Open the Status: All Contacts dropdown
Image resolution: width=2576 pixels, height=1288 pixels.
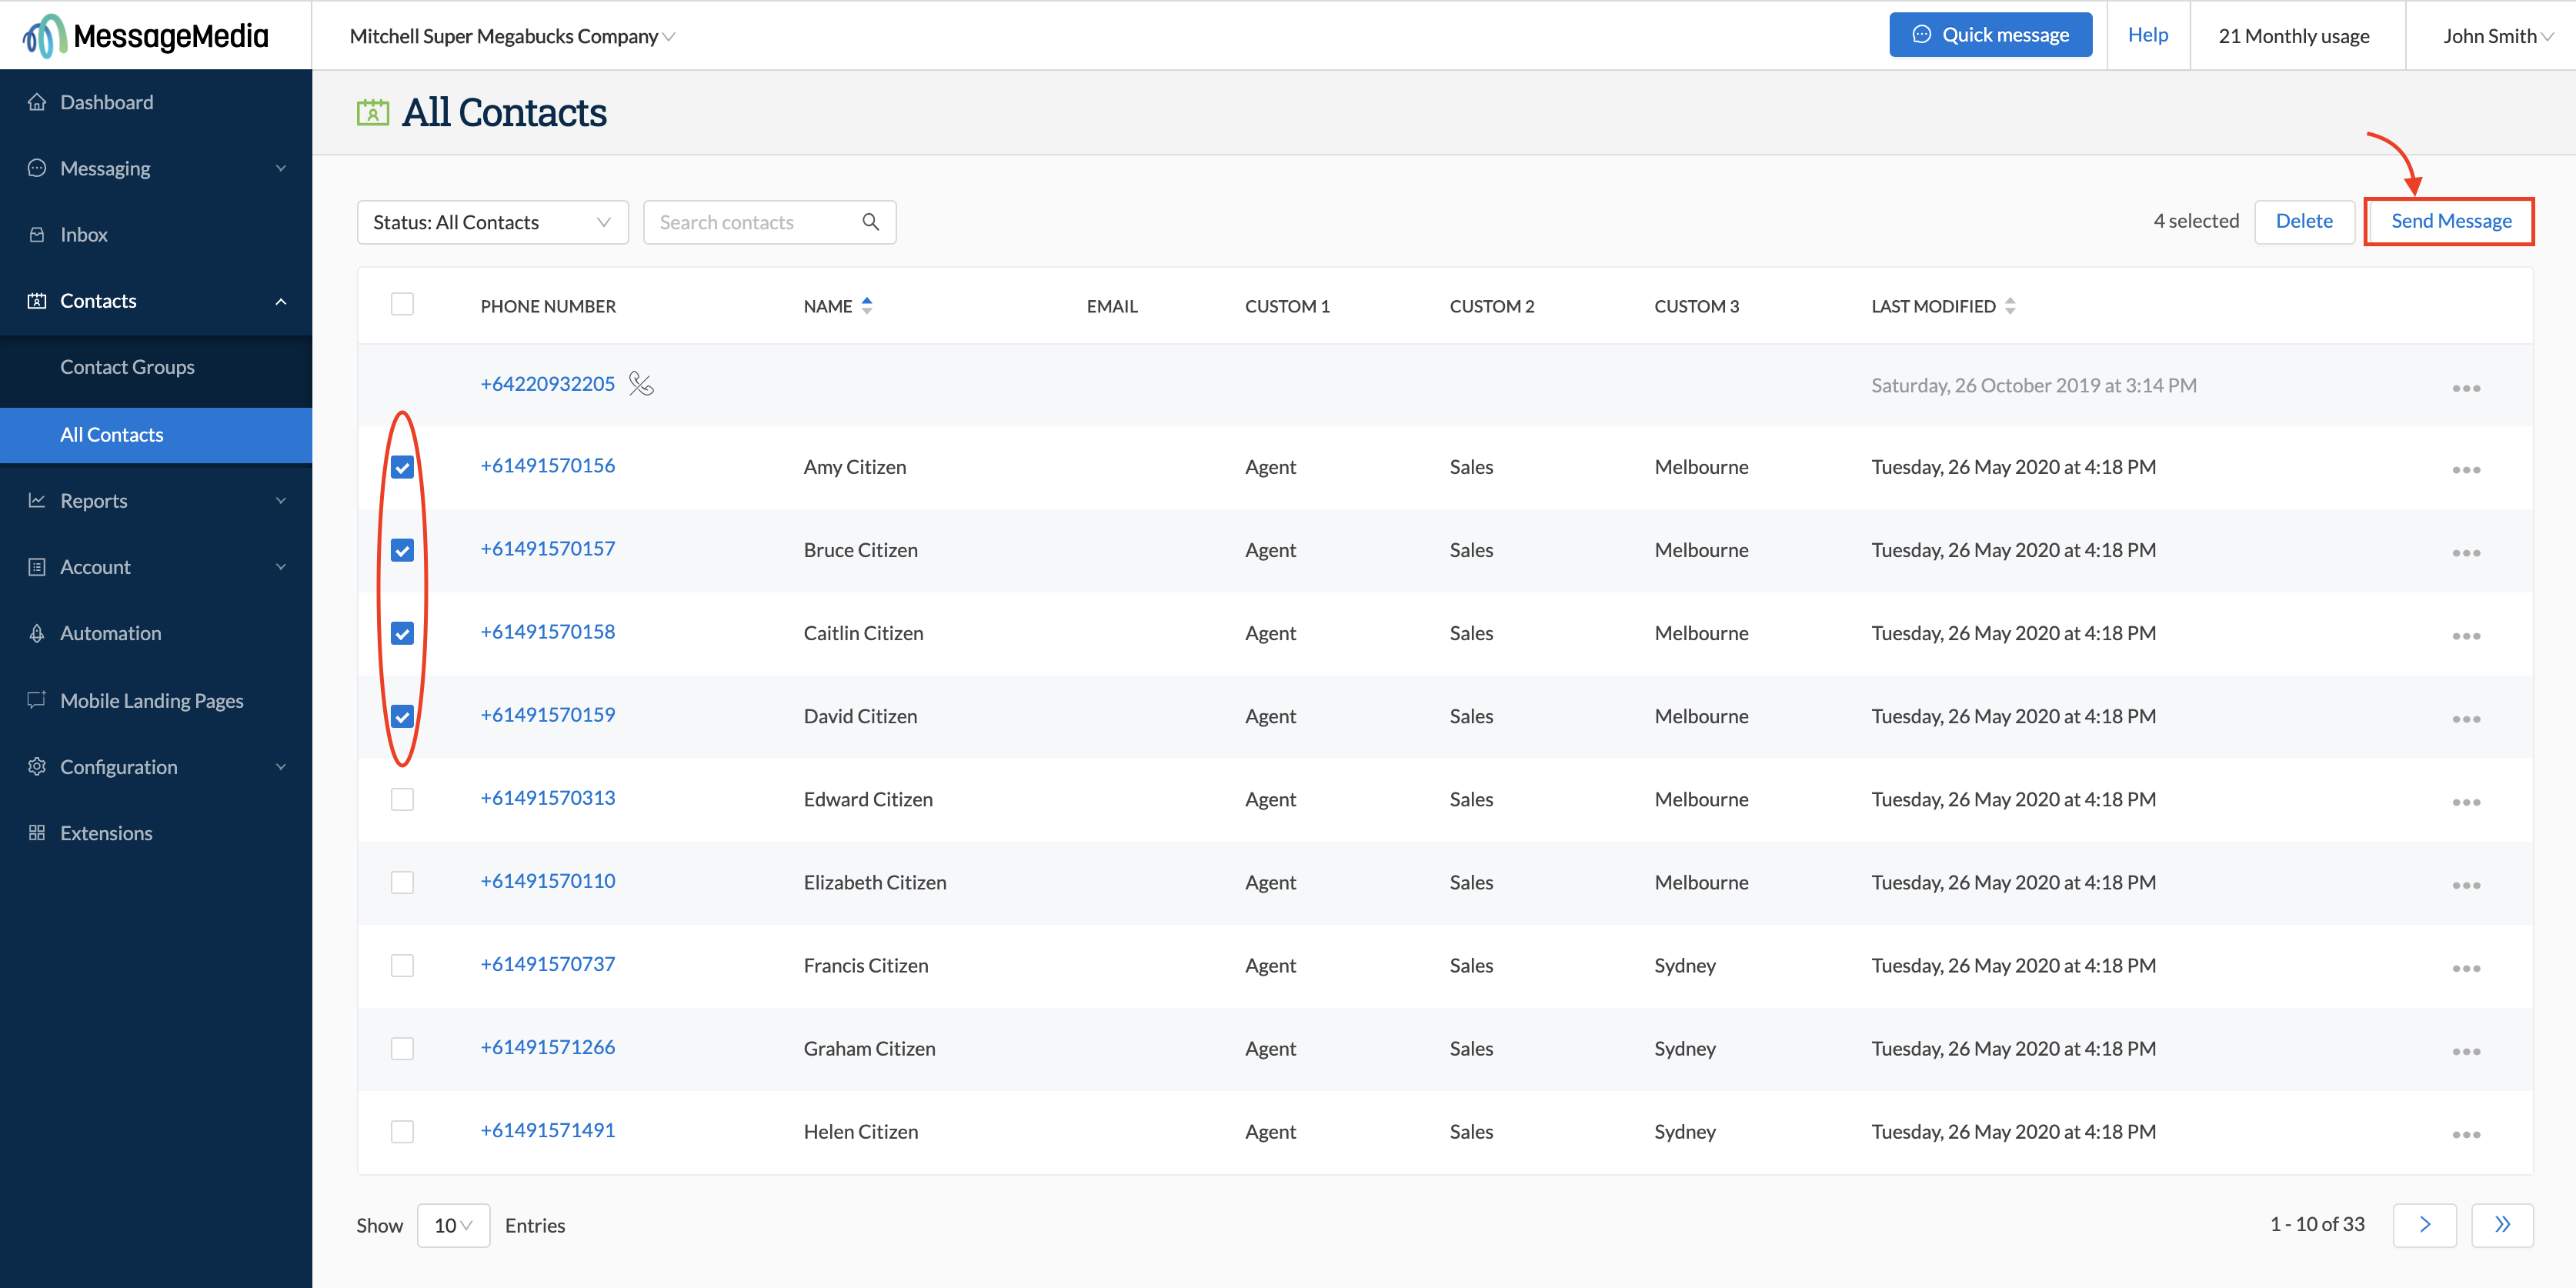coord(492,222)
